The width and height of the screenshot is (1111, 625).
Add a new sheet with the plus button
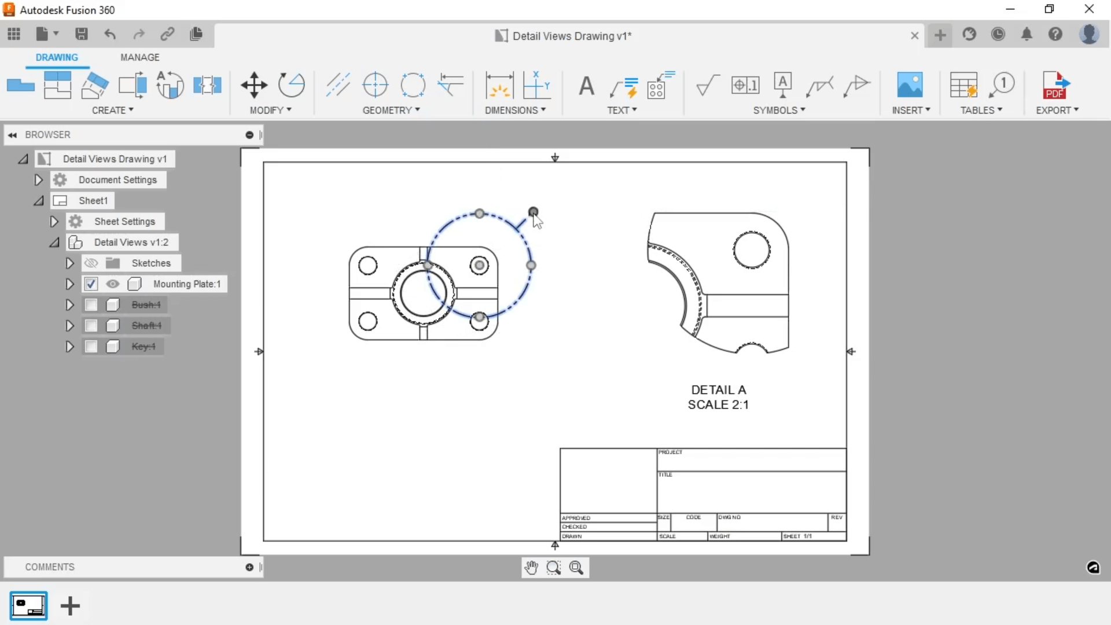click(70, 606)
